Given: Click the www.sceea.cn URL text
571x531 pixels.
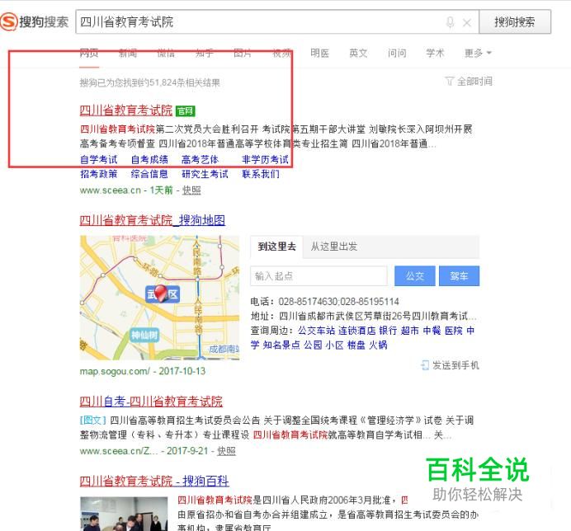Looking at the screenshot, I should click(x=111, y=190).
